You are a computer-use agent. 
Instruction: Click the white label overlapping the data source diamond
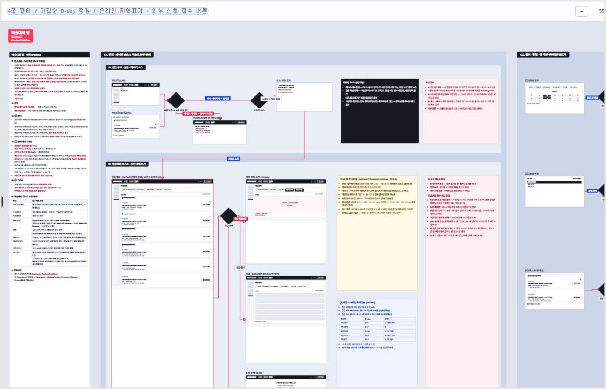tap(271, 99)
